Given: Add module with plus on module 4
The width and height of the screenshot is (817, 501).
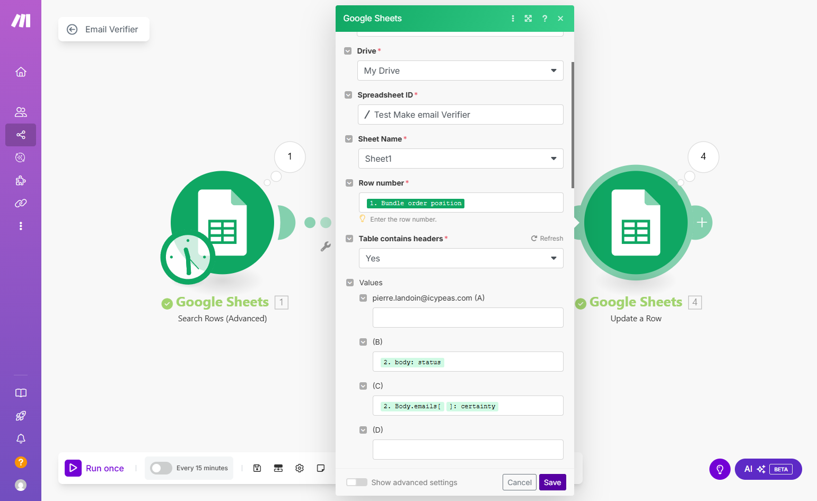Looking at the screenshot, I should (x=701, y=223).
